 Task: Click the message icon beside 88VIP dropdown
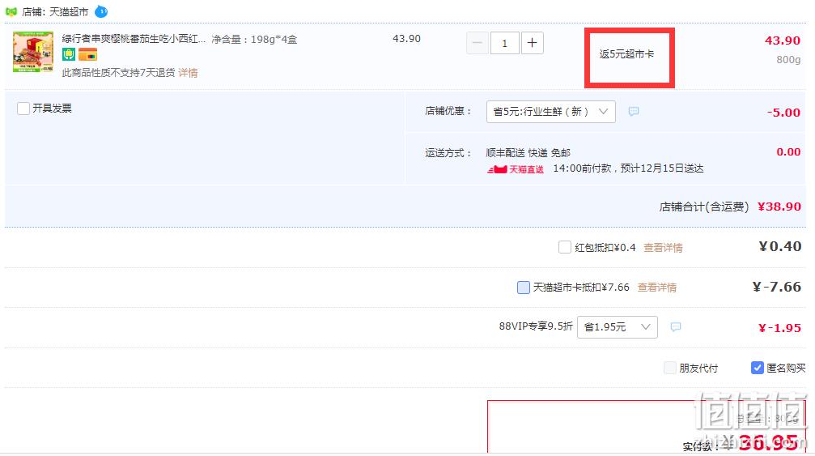pyautogui.click(x=676, y=326)
